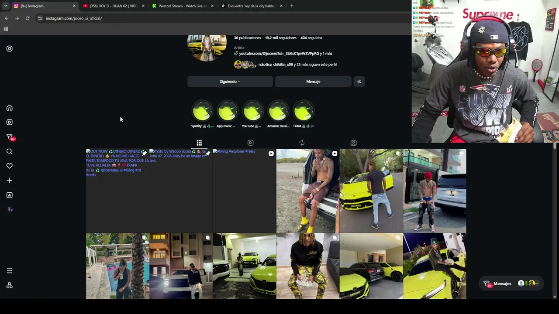
Task: Switch to the Encuentra 'rey de la city' TikTok tab
Action: pos(252,6)
